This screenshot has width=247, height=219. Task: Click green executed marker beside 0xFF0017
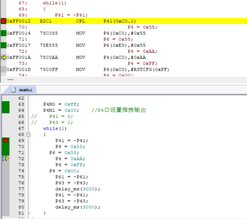(4, 45)
